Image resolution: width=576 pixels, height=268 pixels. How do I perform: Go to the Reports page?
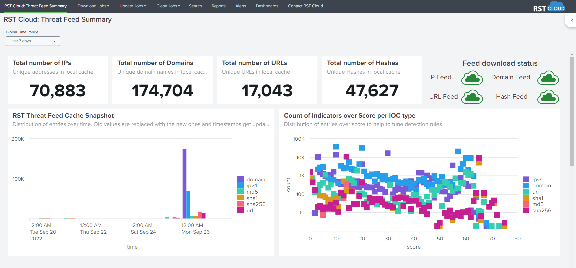(218, 6)
